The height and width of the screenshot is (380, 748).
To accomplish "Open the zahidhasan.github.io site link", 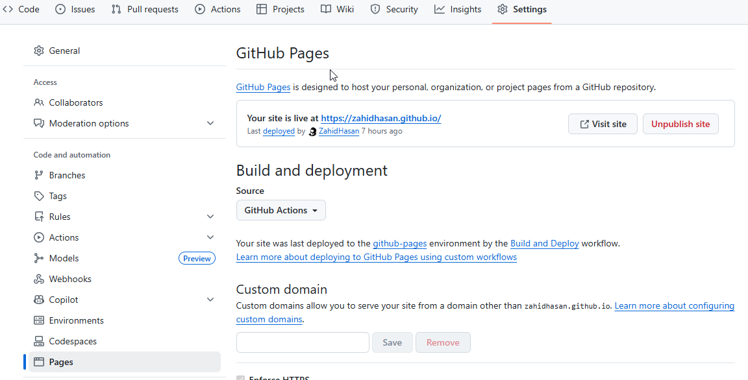I will (x=380, y=118).
